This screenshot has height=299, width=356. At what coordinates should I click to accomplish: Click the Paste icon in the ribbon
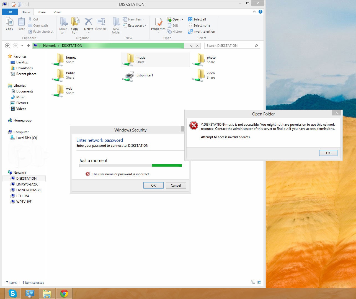(21, 22)
